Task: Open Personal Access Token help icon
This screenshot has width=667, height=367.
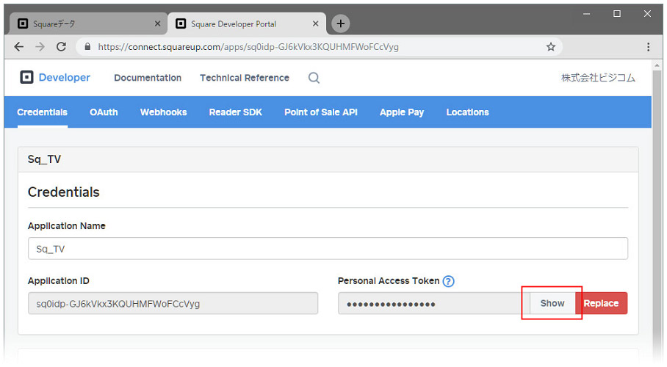Action: [448, 281]
